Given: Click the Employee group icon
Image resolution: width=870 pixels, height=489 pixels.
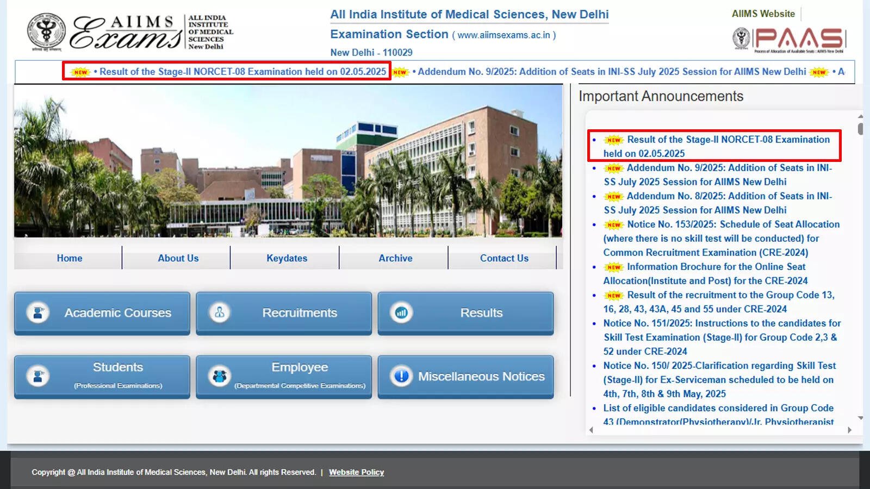Looking at the screenshot, I should 220,376.
